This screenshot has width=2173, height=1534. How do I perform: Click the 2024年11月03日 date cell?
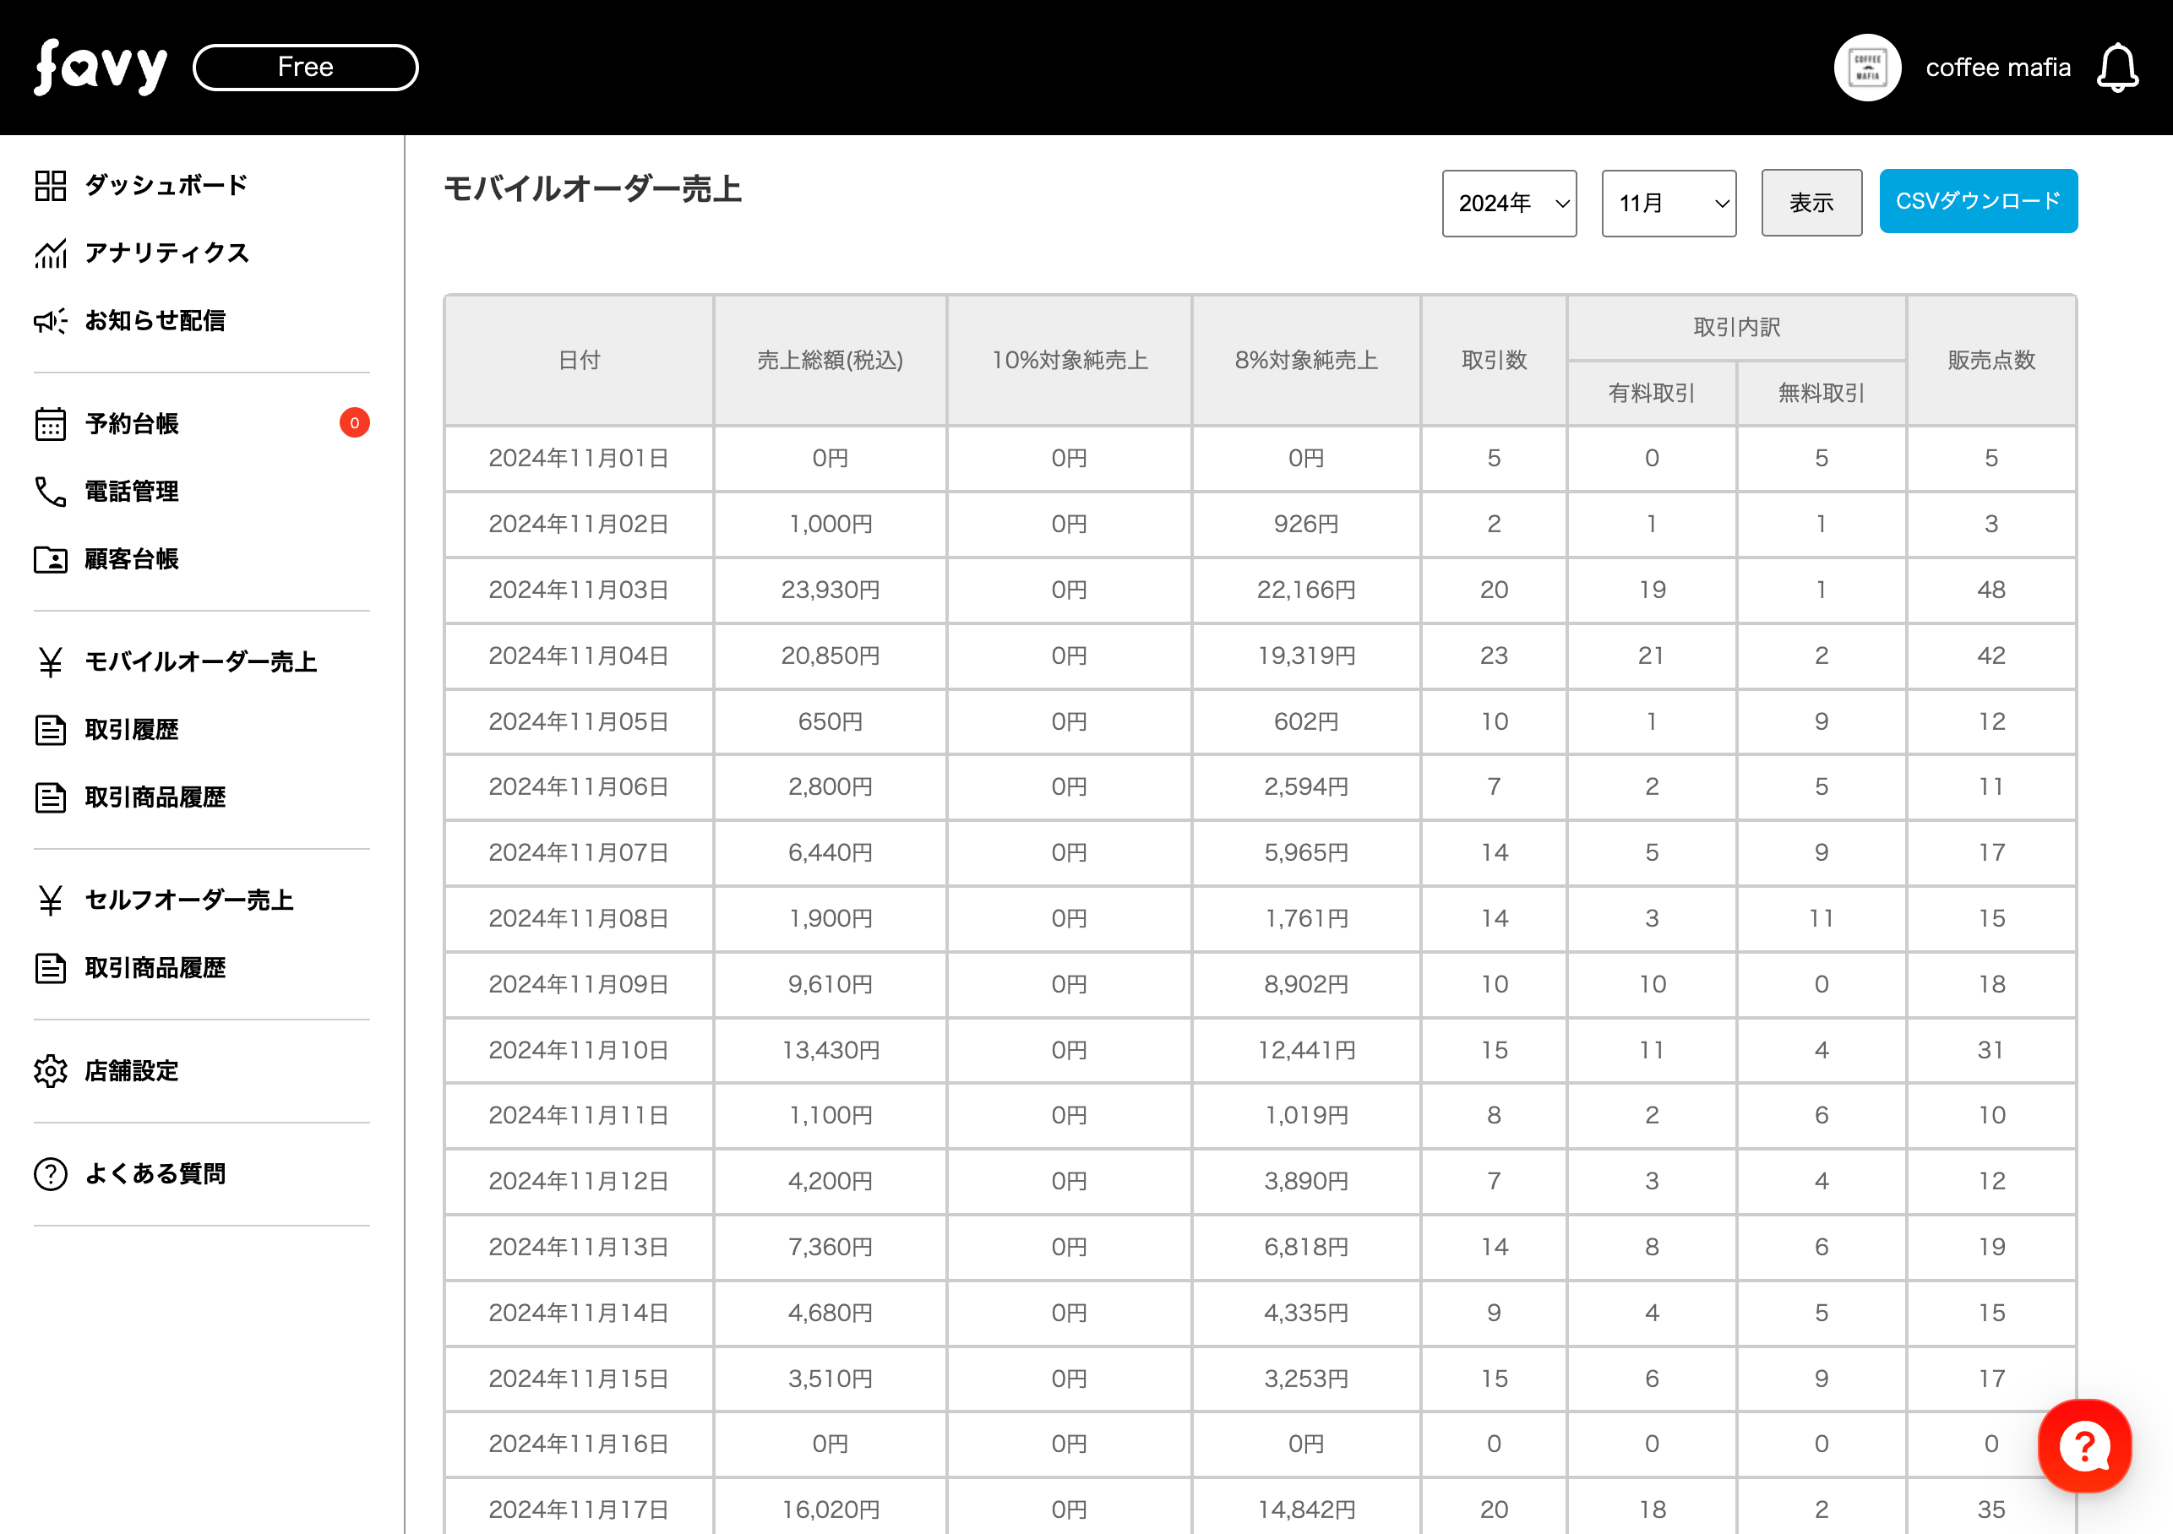click(578, 590)
